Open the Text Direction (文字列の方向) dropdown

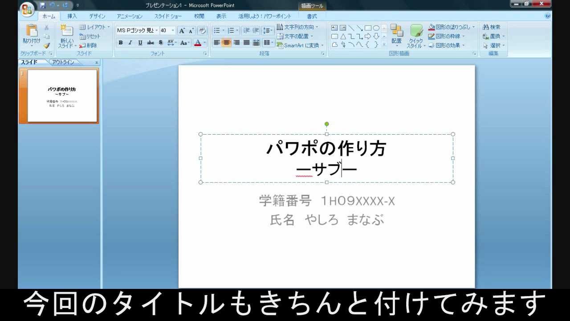pos(297,27)
